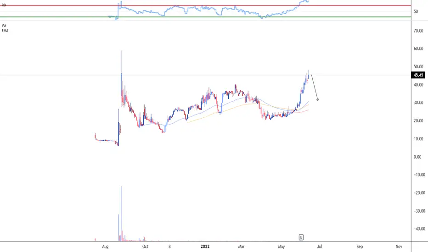428x252 pixels.
Task: Click the Jul label on time axis
Action: [x=319, y=247]
